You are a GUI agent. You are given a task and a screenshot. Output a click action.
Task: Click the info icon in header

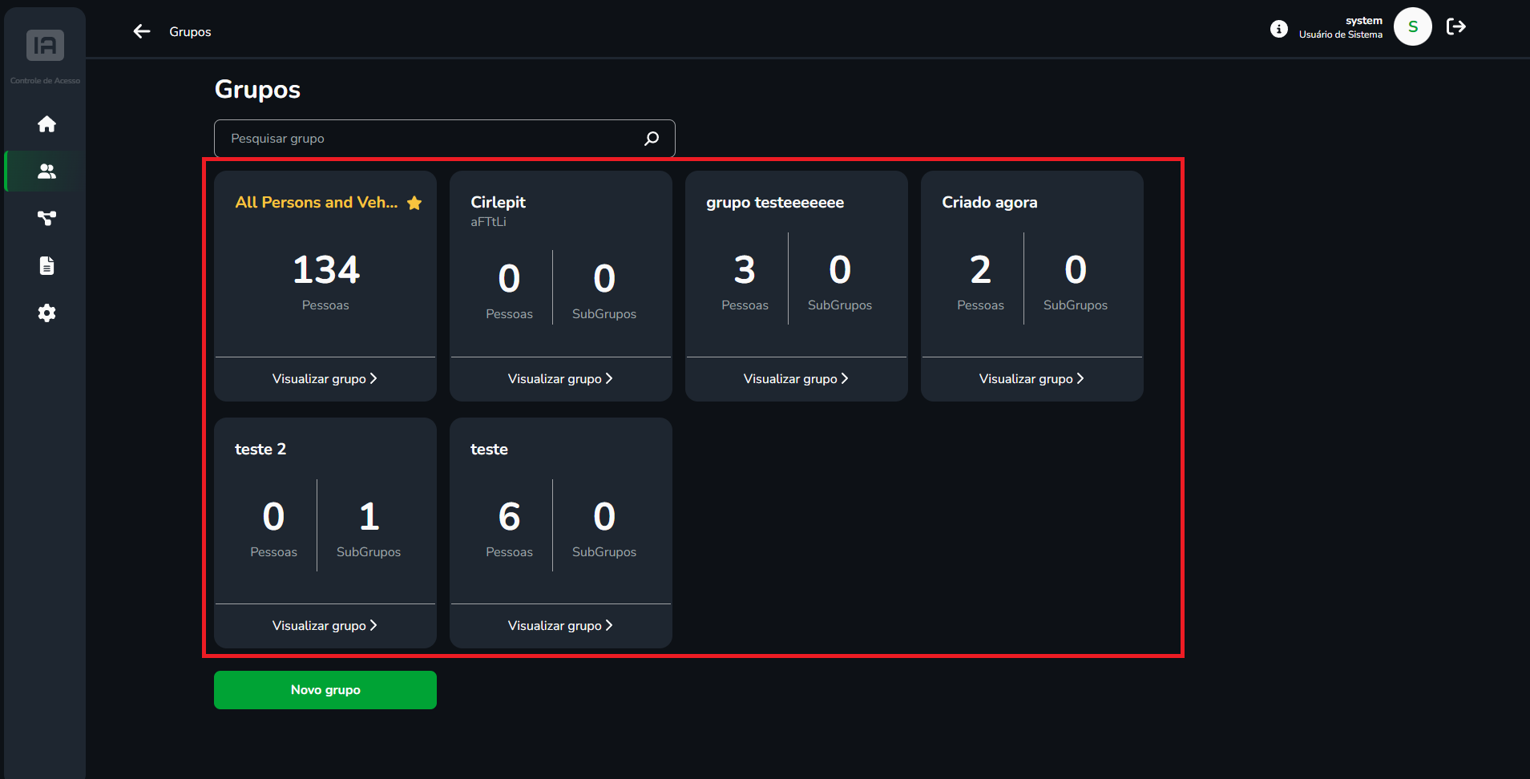1279,29
